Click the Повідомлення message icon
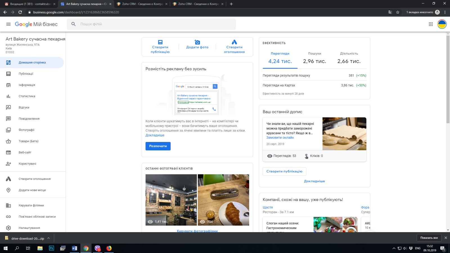450x253 pixels. pos(8,119)
